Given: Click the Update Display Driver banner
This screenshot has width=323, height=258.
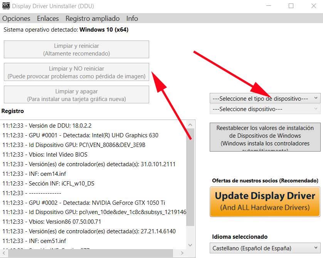Looking at the screenshot, I should click(x=265, y=202).
